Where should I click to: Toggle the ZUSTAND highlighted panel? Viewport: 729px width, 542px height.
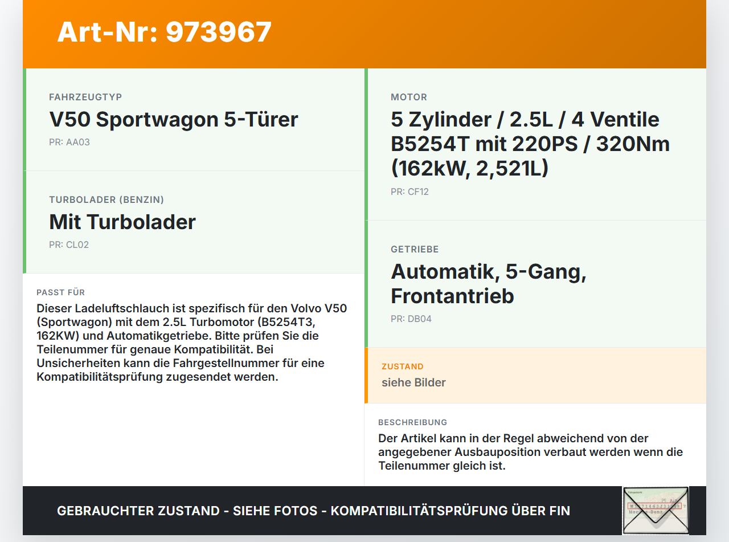point(535,375)
